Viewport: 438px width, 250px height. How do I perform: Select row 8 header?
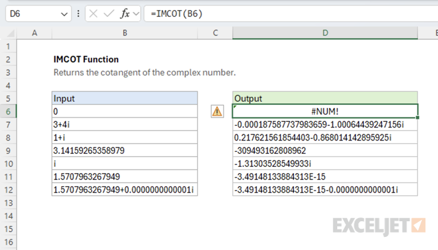[8, 137]
